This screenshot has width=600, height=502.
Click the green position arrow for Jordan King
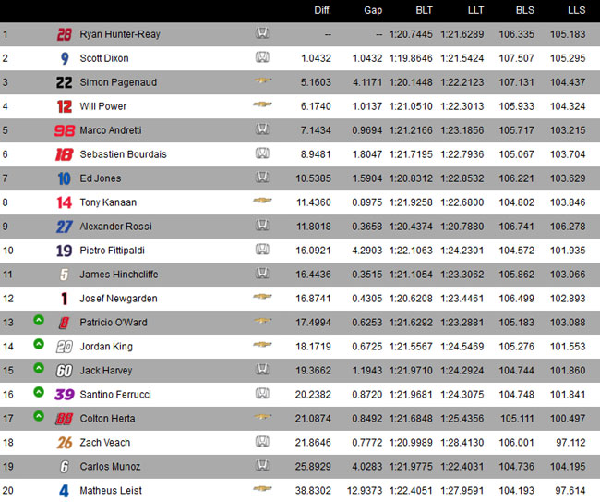tap(39, 344)
